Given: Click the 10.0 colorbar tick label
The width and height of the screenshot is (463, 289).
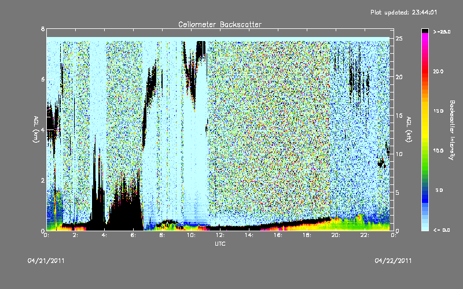Looking at the screenshot, I should click(438, 151).
